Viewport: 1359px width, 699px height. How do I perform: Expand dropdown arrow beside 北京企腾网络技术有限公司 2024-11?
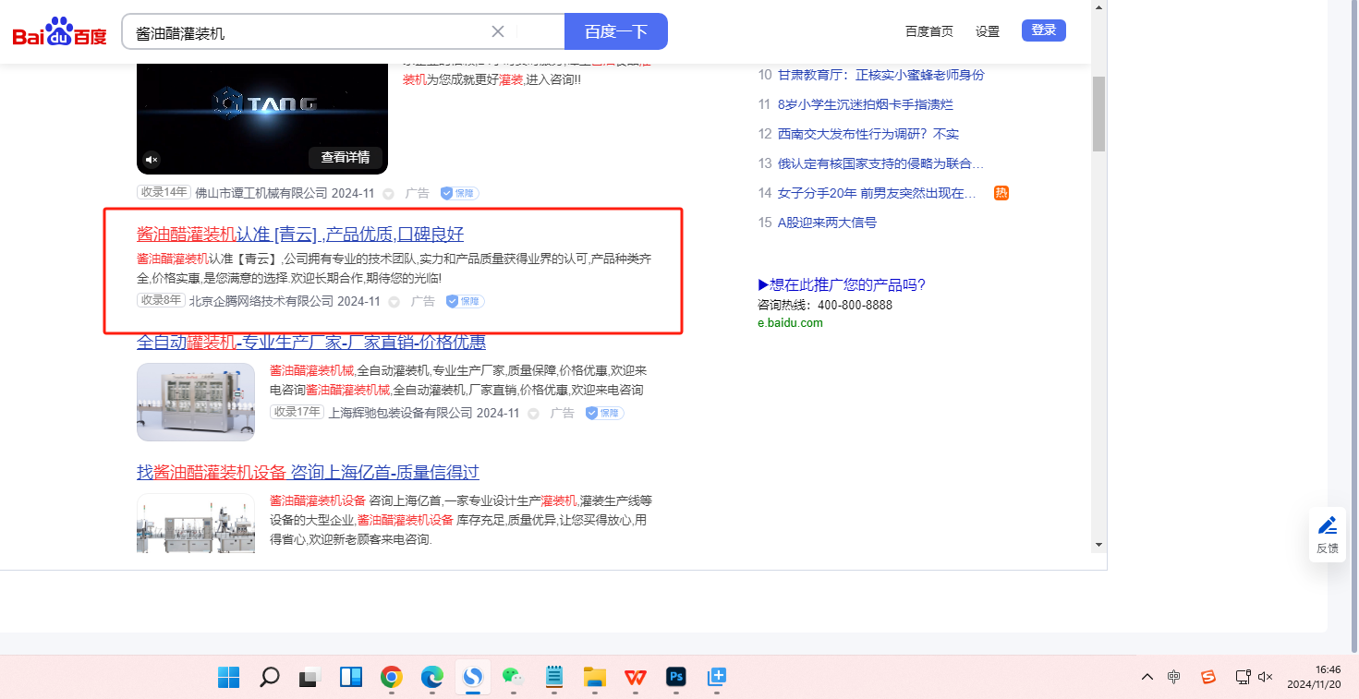tap(394, 302)
